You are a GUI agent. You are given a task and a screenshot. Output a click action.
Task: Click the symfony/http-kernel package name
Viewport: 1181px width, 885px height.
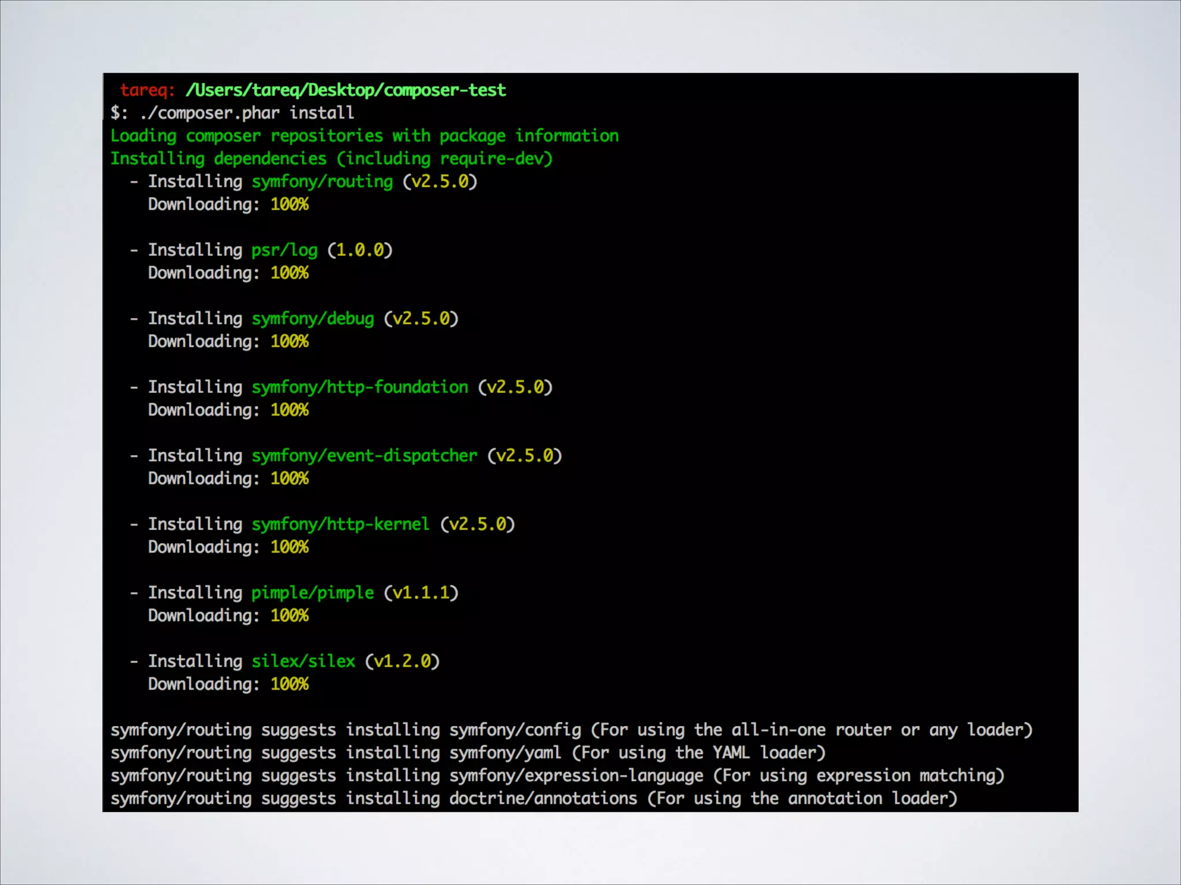pyautogui.click(x=340, y=524)
